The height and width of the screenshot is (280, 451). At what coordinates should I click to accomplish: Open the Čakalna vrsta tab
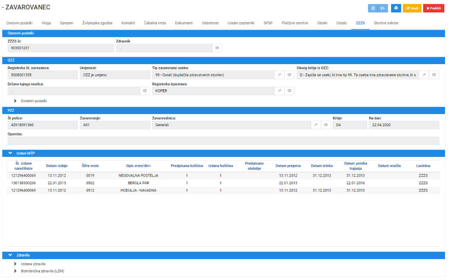(155, 23)
